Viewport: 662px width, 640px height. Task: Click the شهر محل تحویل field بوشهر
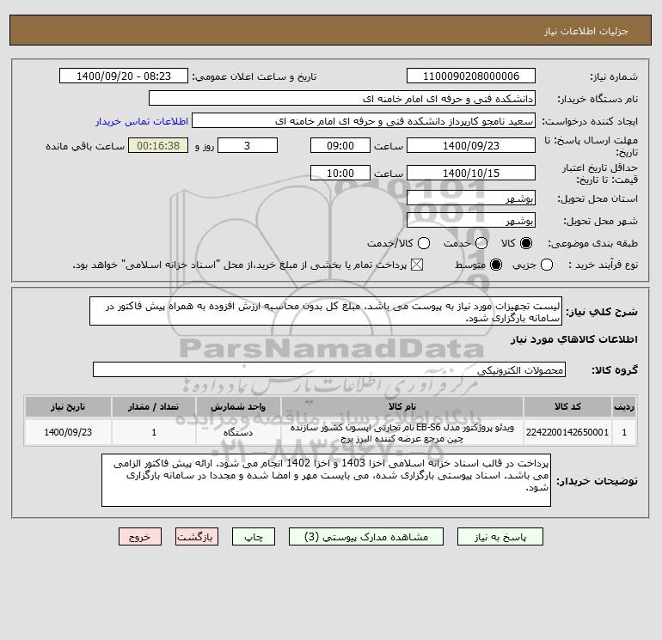pyautogui.click(x=471, y=220)
